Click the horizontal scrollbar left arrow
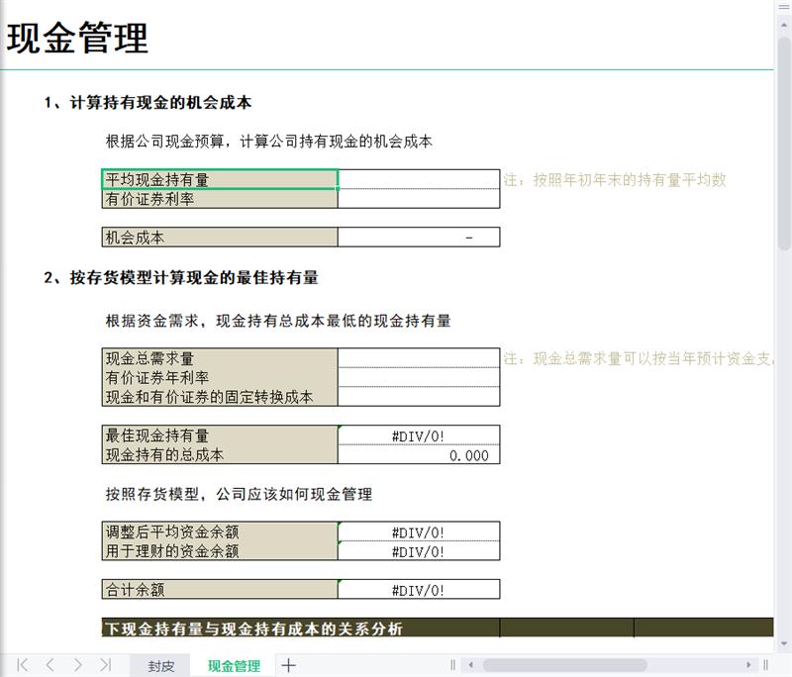The width and height of the screenshot is (792, 677). [471, 666]
